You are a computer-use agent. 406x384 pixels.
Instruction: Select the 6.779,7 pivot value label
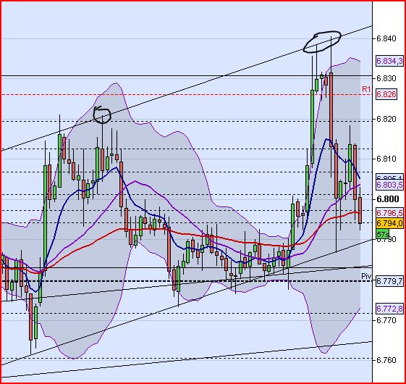(389, 281)
